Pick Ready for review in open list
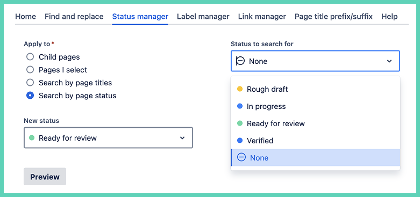The width and height of the screenshot is (420, 197). pos(315,123)
